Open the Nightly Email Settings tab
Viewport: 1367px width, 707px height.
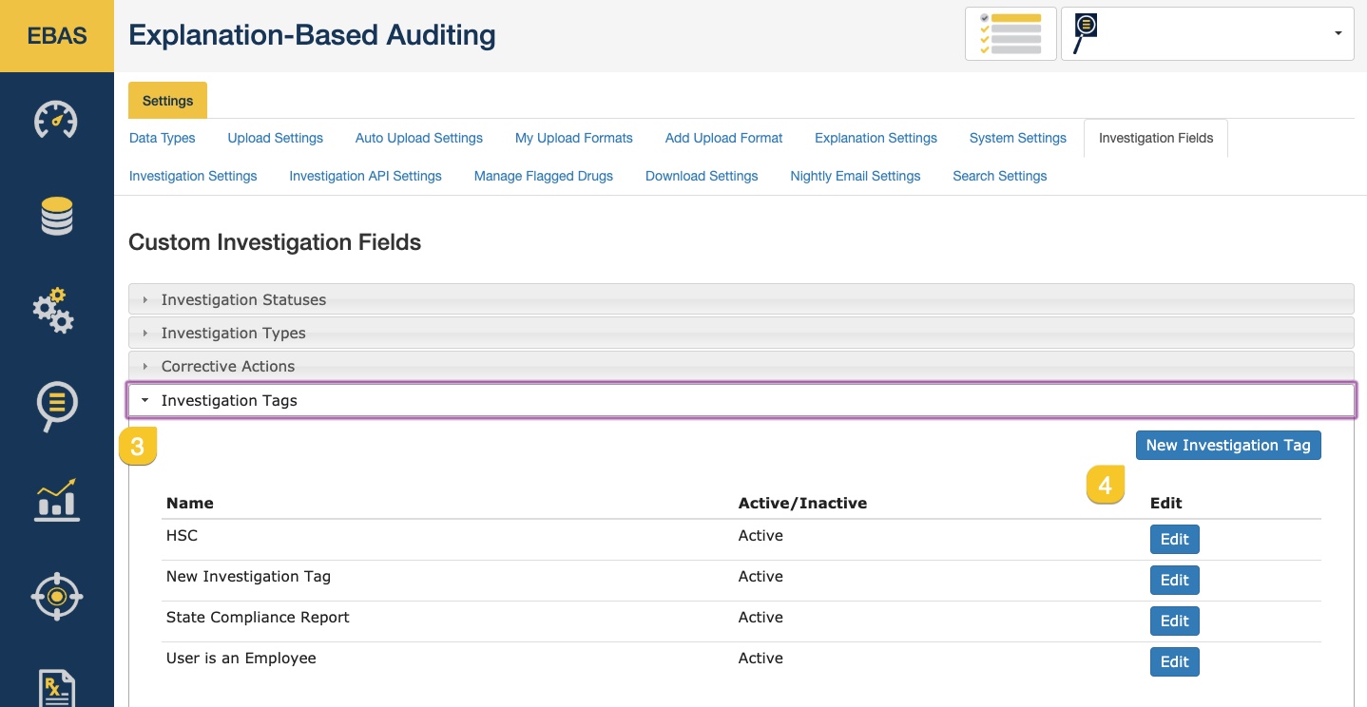point(855,176)
